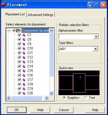Click the pink component icon next to C8
Viewport: 108px width, 115px height.
click(24, 39)
